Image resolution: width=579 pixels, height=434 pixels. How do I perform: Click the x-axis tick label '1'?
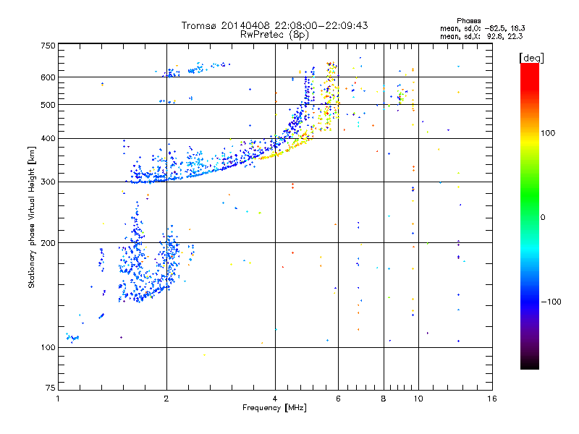pyautogui.click(x=58, y=399)
